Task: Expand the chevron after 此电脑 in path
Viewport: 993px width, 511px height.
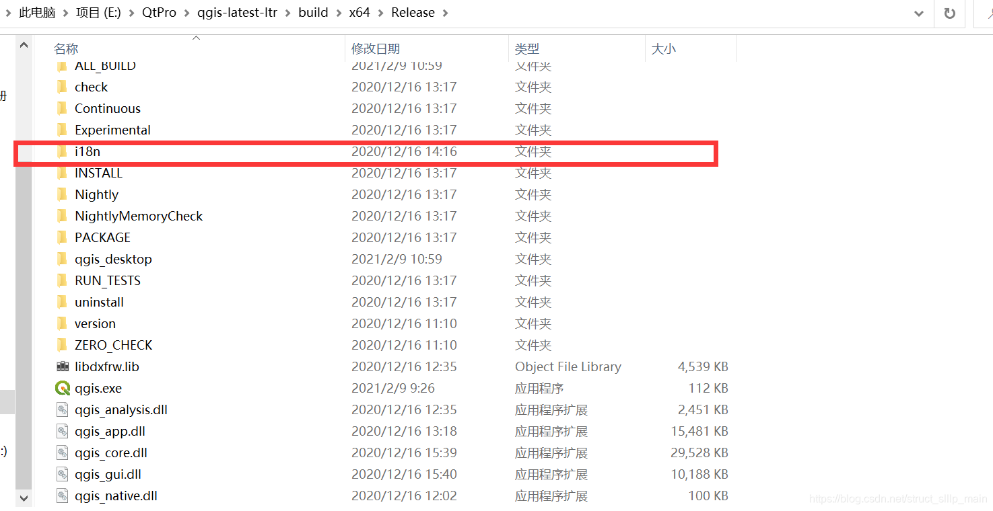Action: point(65,13)
